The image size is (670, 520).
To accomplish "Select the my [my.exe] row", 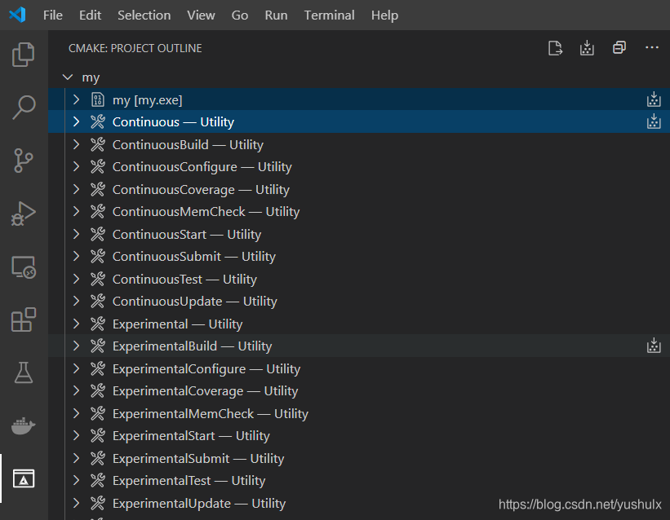I will coord(359,100).
